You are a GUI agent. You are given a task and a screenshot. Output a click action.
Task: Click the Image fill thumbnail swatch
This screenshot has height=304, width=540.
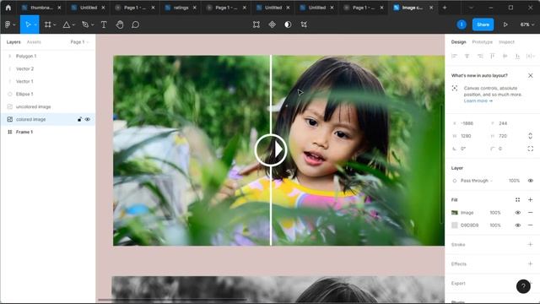tap(455, 213)
